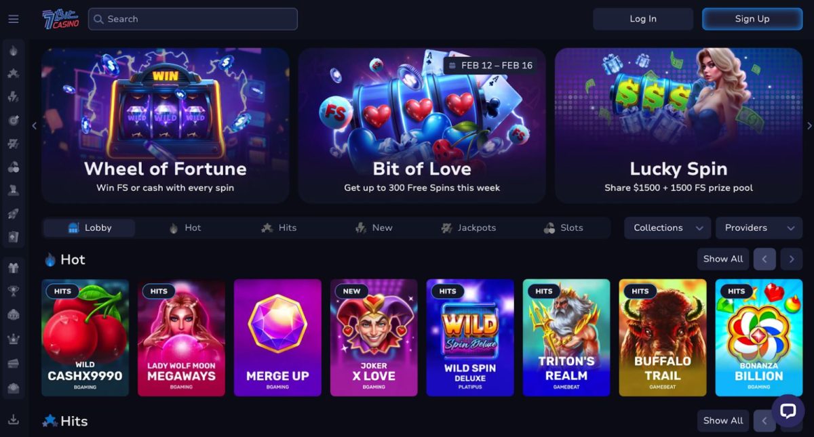The image size is (814, 437).
Task: Open the gift box promotions icon in the sidebar
Action: point(13,268)
